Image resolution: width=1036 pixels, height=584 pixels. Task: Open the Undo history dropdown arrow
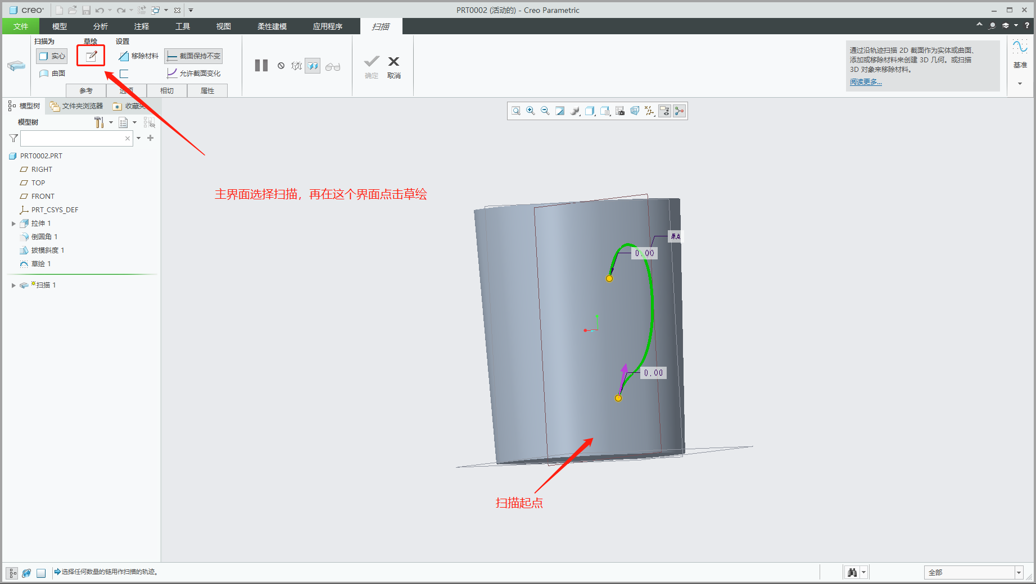[x=110, y=10]
